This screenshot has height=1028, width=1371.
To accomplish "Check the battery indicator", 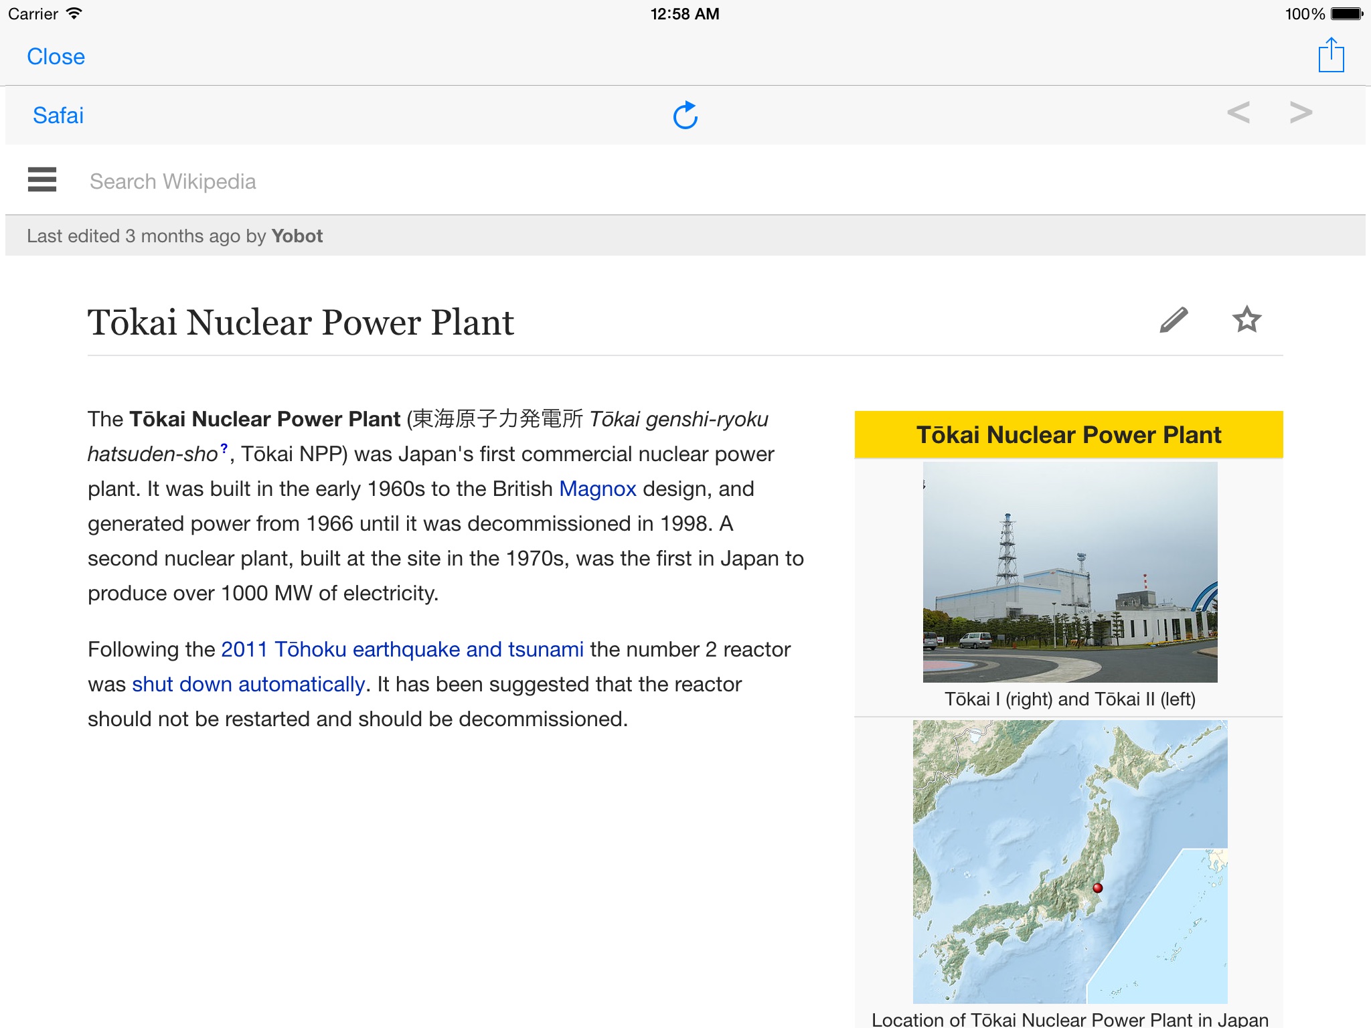I will click(1346, 13).
